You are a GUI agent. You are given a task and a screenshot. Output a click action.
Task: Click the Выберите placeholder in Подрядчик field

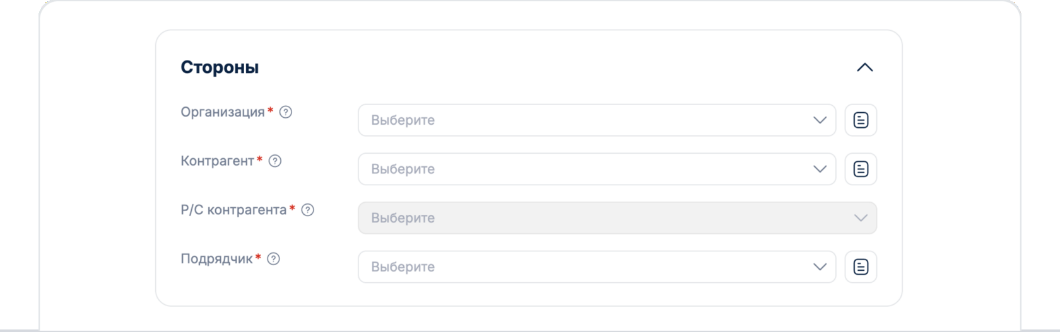(x=403, y=267)
